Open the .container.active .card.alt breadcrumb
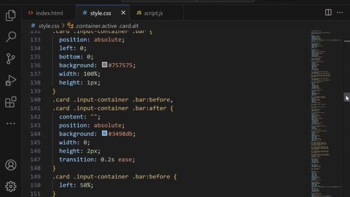 coord(107,26)
